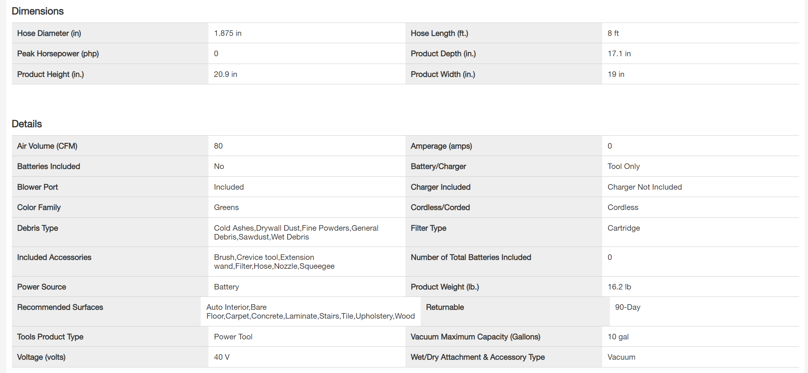This screenshot has width=808, height=373.
Task: Click the Peak Horsepower (php) label
Action: tap(58, 54)
